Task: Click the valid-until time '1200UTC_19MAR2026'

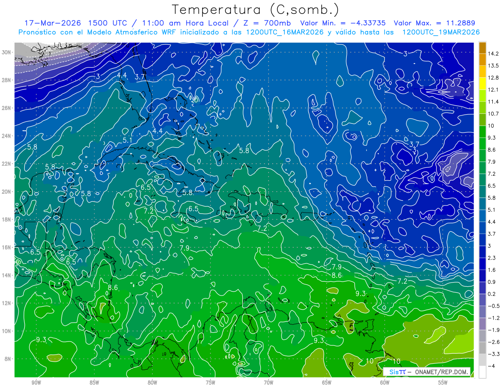Action: [x=441, y=32]
